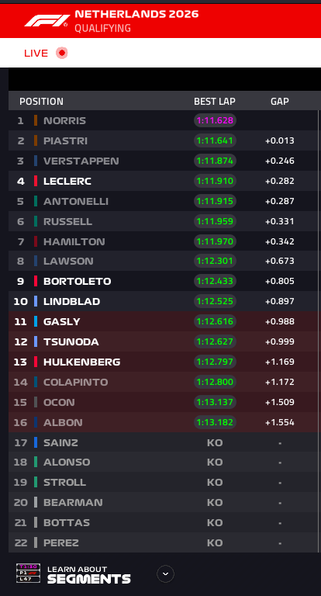Sort by the POSITION column header
This screenshot has height=596, width=321.
pos(41,102)
